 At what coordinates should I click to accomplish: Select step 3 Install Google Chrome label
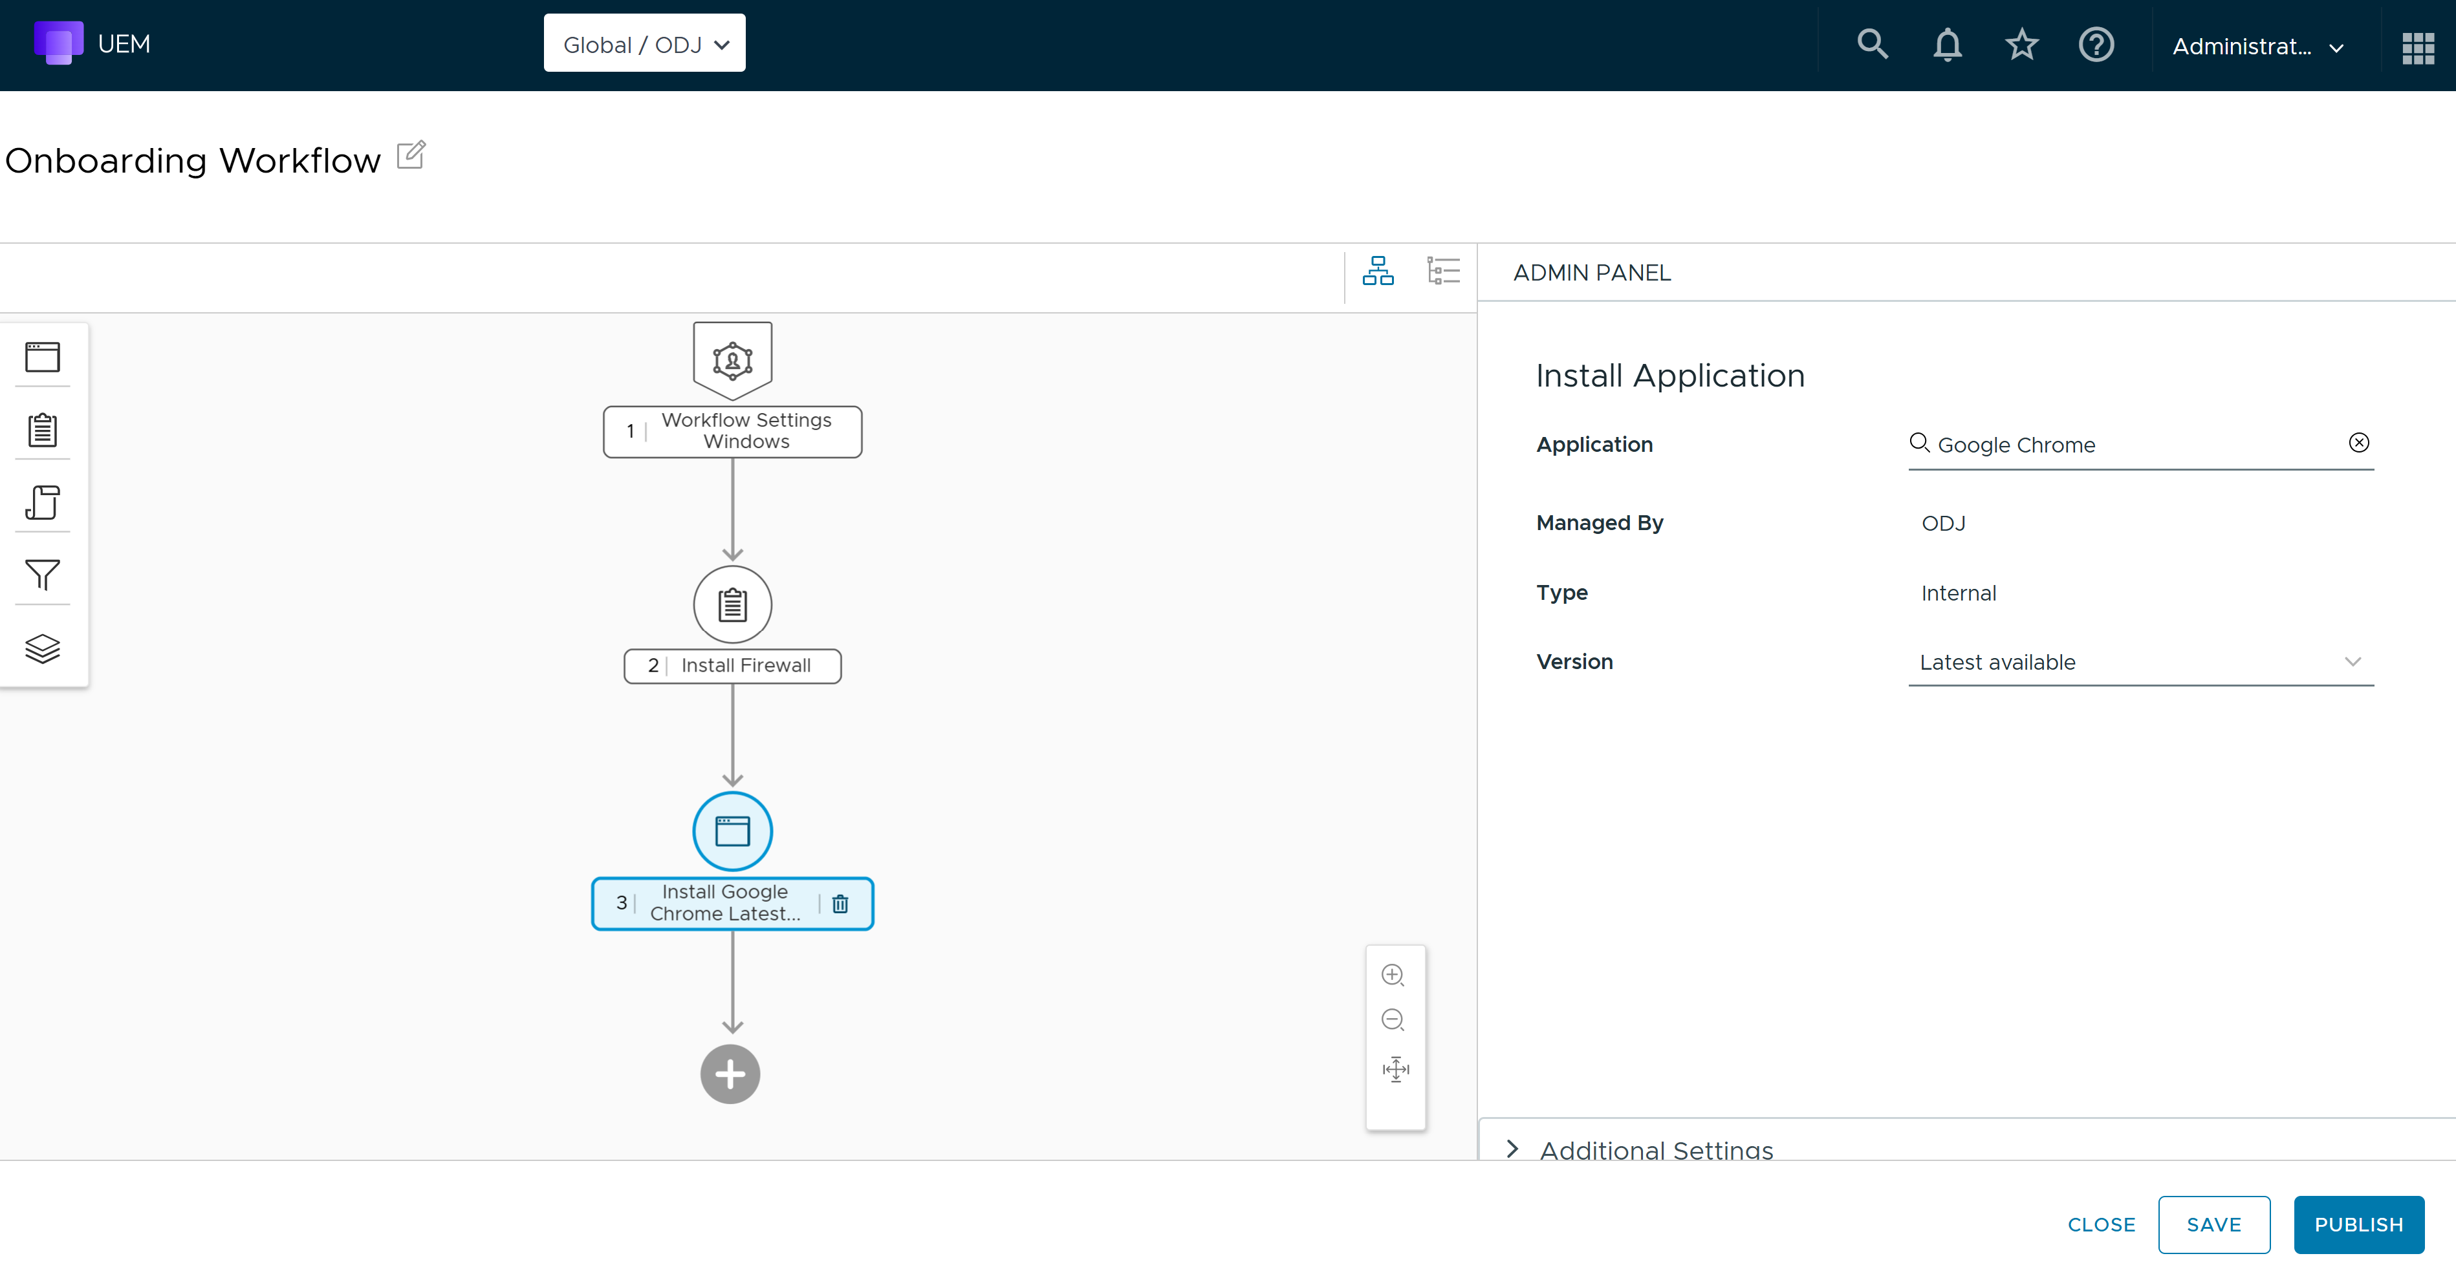(732, 903)
